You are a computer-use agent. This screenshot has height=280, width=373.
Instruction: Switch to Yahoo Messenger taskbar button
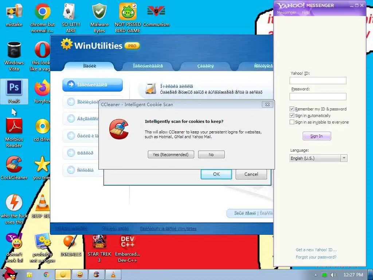[80, 275]
